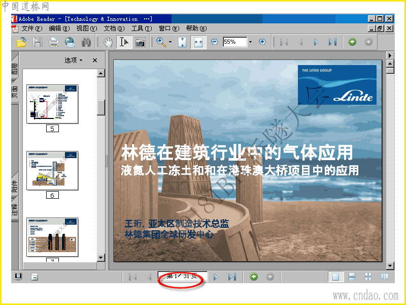Select page 5 thumbnail
Image resolution: width=406 pixels, height=305 pixels.
tap(52, 104)
